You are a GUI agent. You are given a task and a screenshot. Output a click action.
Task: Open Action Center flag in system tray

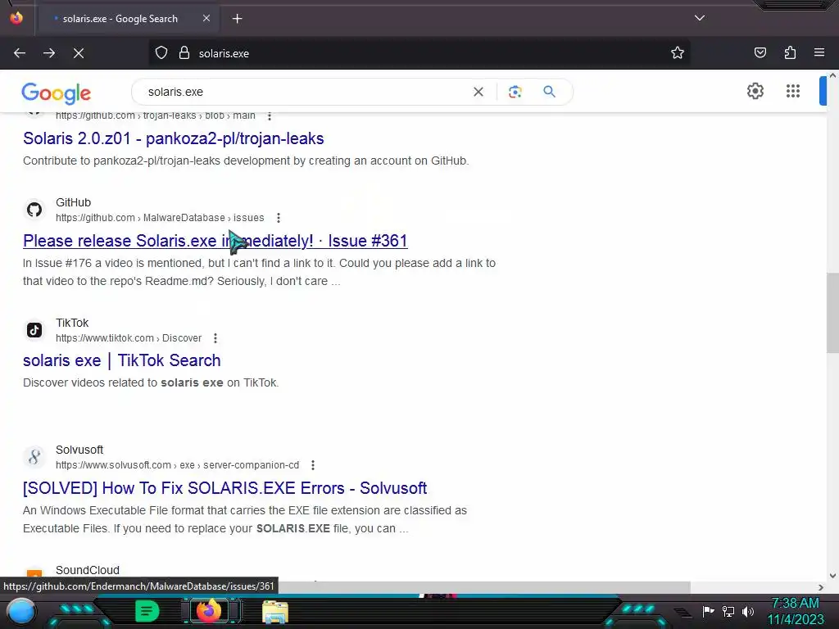coord(709,611)
